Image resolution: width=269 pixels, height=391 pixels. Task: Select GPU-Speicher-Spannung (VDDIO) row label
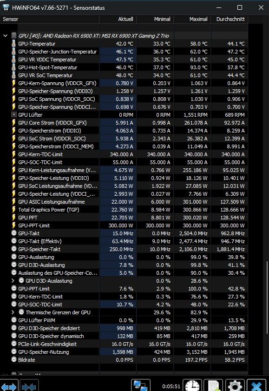55,91
